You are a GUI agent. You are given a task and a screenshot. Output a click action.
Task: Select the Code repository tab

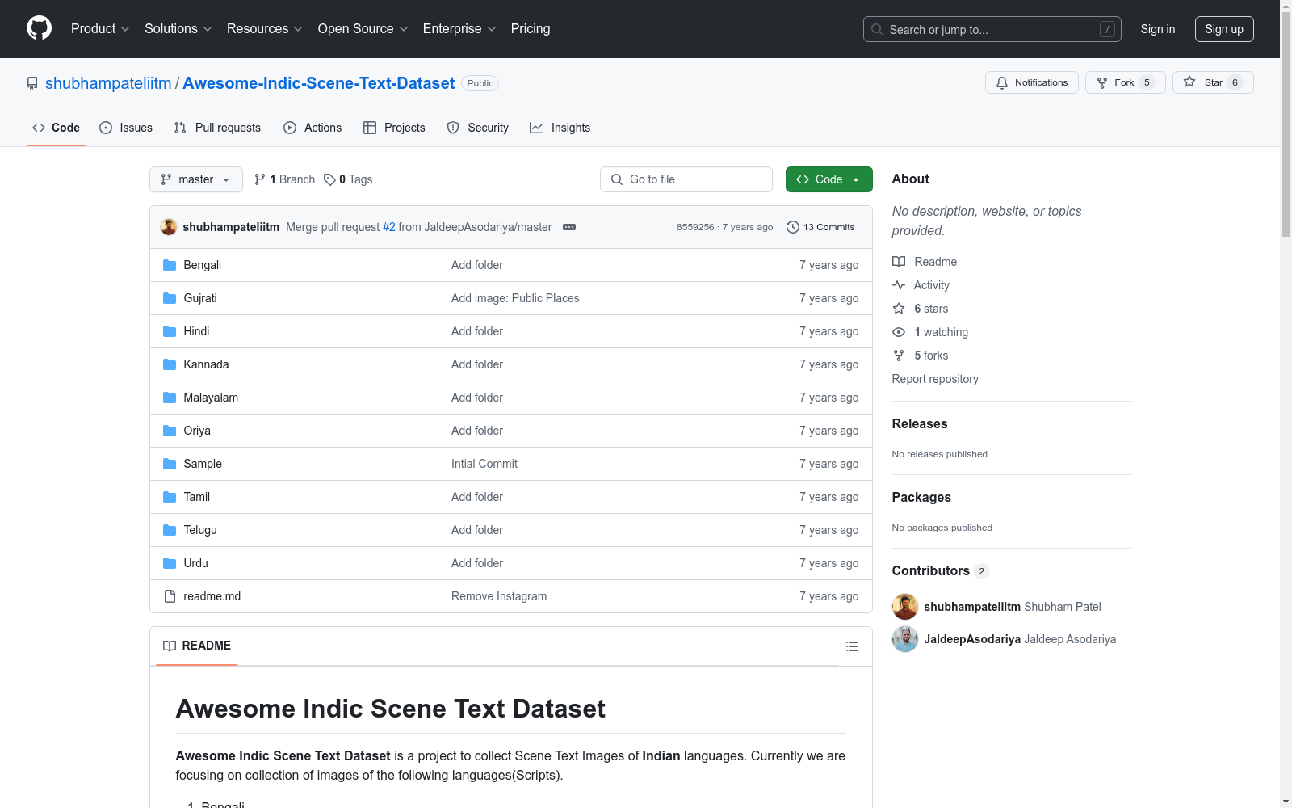coord(57,128)
